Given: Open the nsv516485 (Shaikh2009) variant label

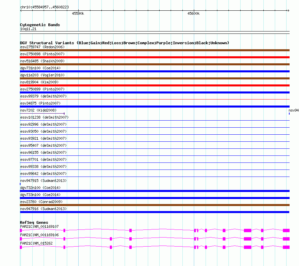Looking at the screenshot, I should pyautogui.click(x=42, y=61).
